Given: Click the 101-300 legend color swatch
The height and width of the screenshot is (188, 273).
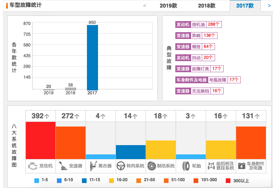Looking at the screenshot, I should [x=196, y=181].
